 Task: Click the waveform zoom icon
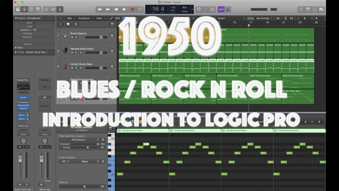click(278, 18)
